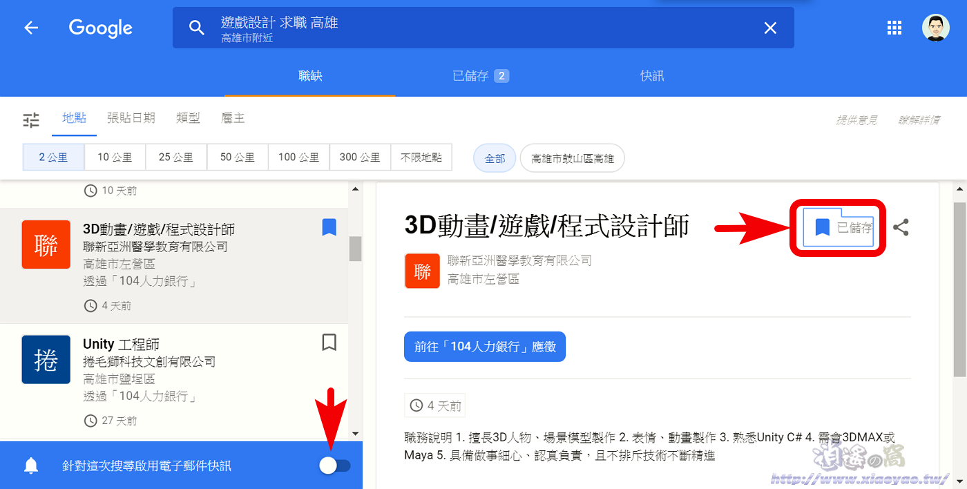
Task: Go back with the left arrow icon
Action: [x=31, y=28]
